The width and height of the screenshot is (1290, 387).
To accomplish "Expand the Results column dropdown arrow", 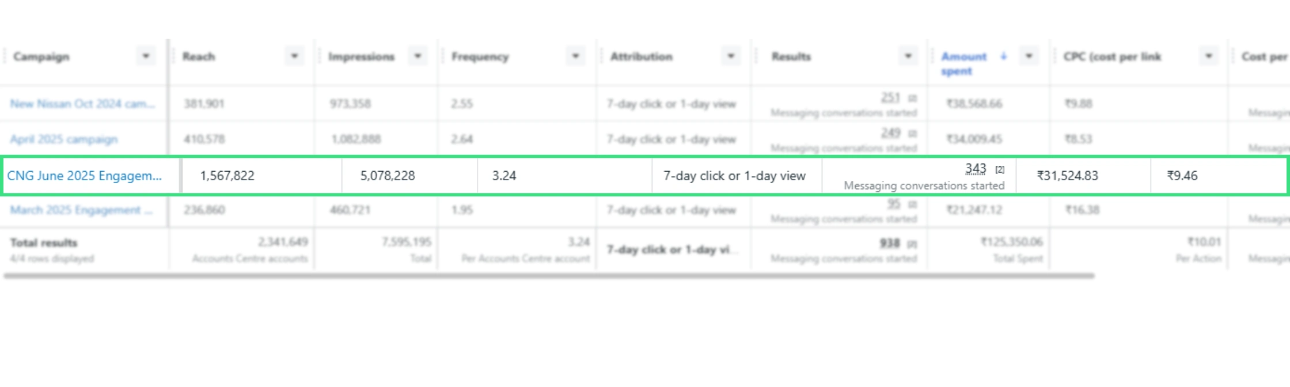I will pyautogui.click(x=908, y=56).
